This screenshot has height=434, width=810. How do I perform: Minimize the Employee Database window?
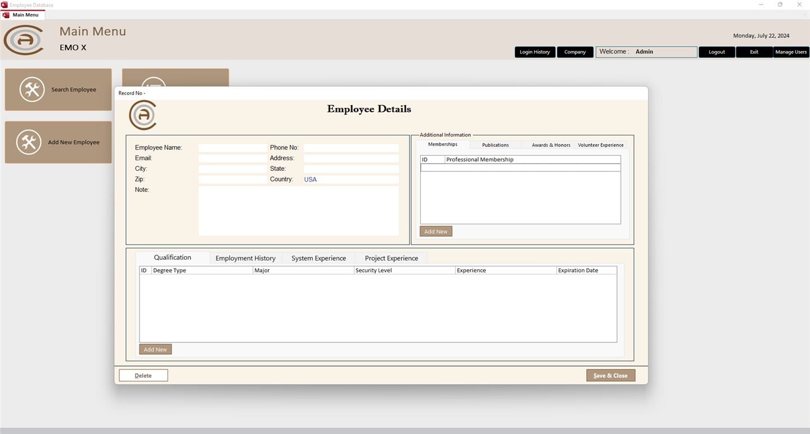pos(761,4)
